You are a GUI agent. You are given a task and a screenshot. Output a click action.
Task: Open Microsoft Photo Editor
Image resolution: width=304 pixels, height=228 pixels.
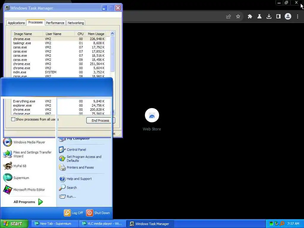tap(24, 190)
